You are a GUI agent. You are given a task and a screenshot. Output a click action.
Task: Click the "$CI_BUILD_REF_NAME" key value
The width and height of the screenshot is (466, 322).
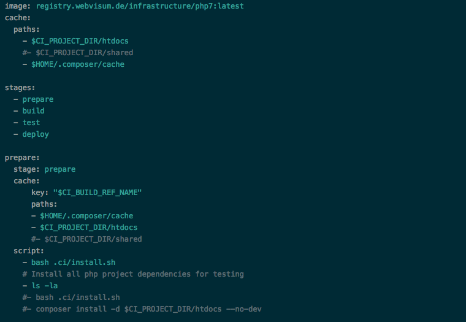coord(97,193)
